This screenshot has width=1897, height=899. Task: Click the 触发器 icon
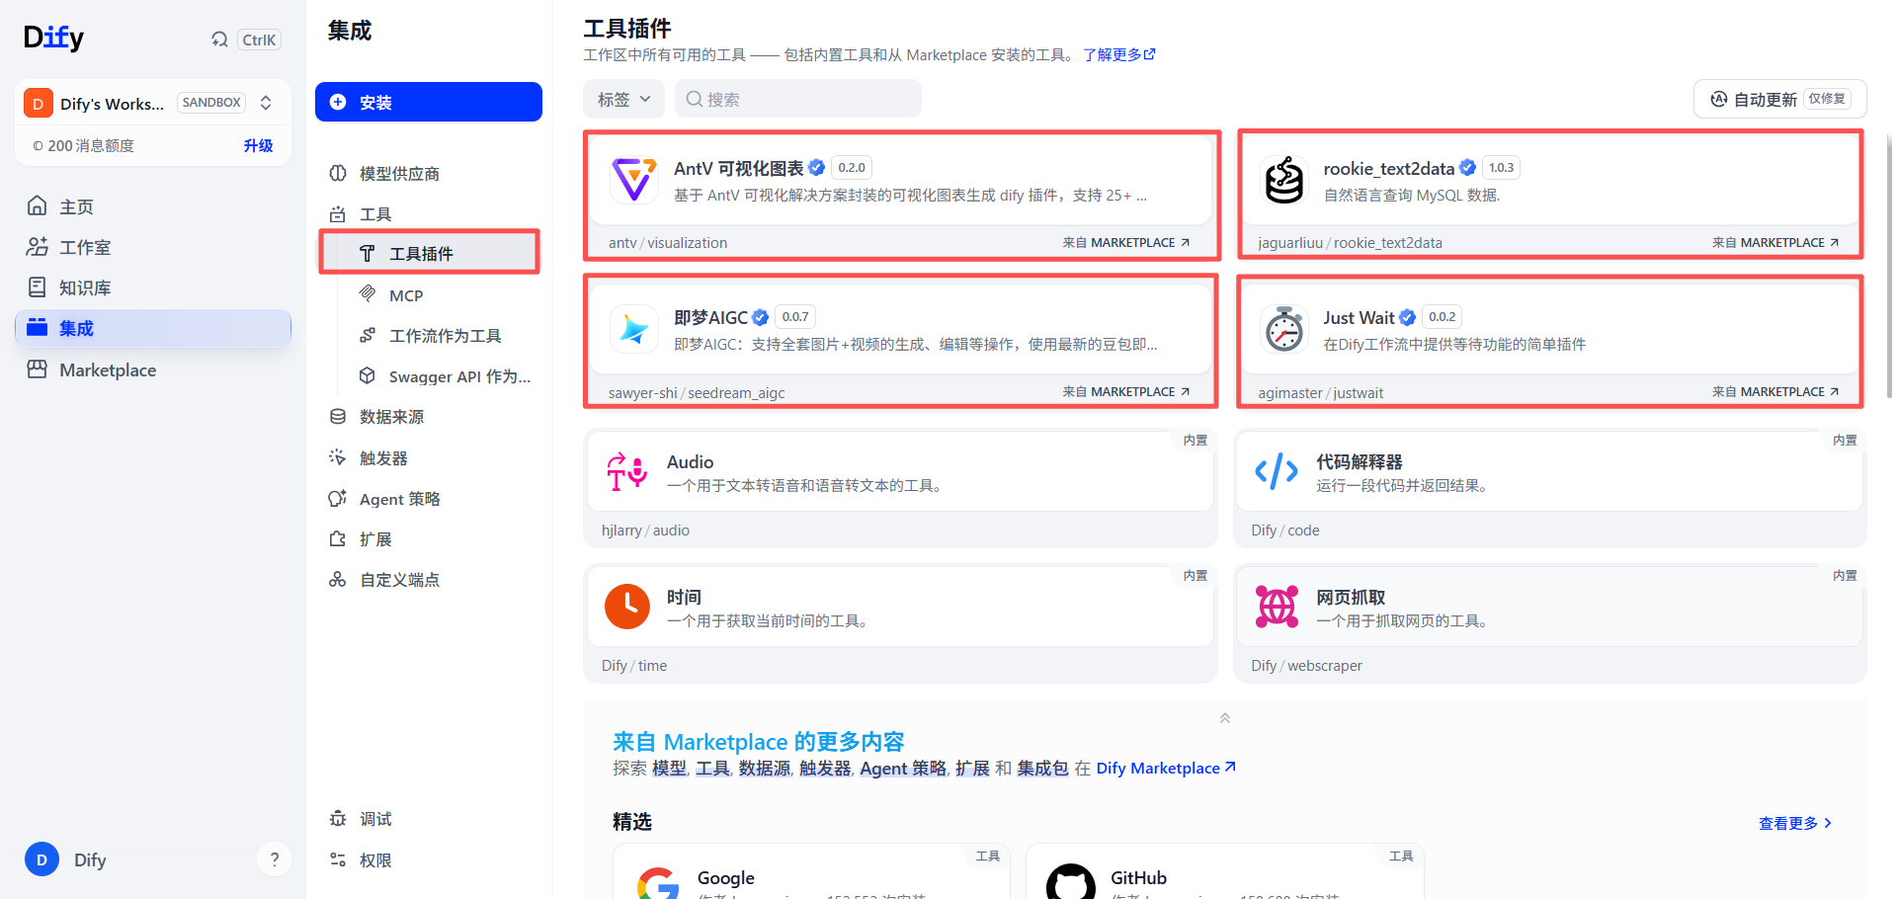tap(338, 457)
